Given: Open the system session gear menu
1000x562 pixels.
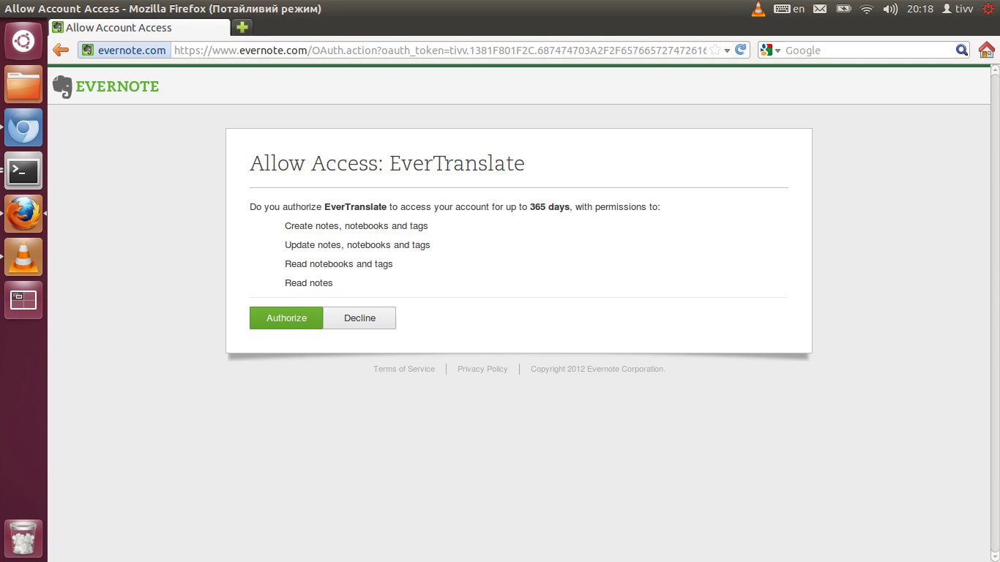Looking at the screenshot, I should coord(988,9).
